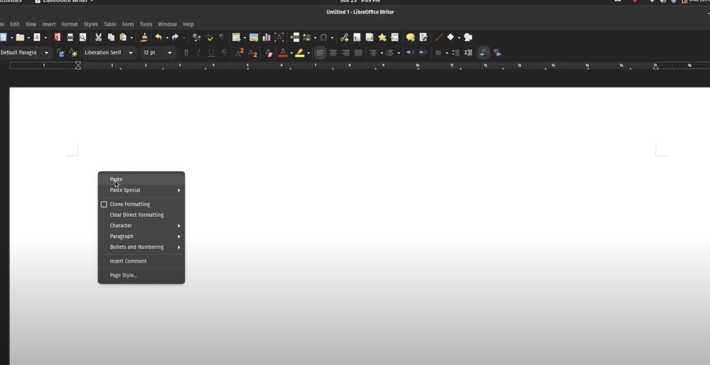Screen dimensions: 710x365
Task: Choose Page Style... in context menu
Action: (123, 275)
